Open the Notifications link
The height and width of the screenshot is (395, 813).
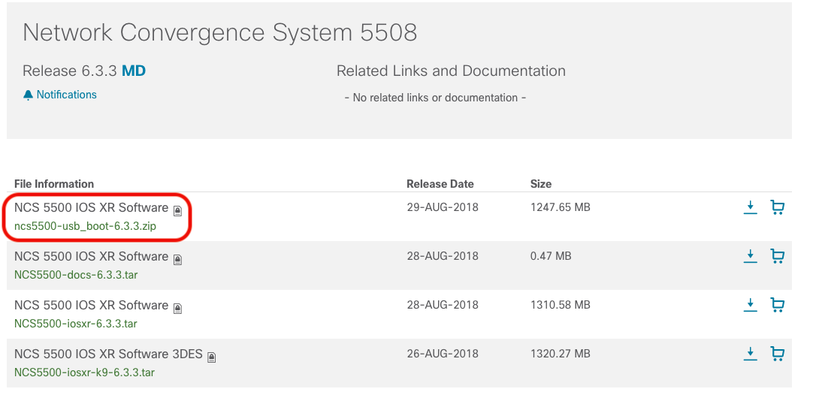tap(66, 95)
